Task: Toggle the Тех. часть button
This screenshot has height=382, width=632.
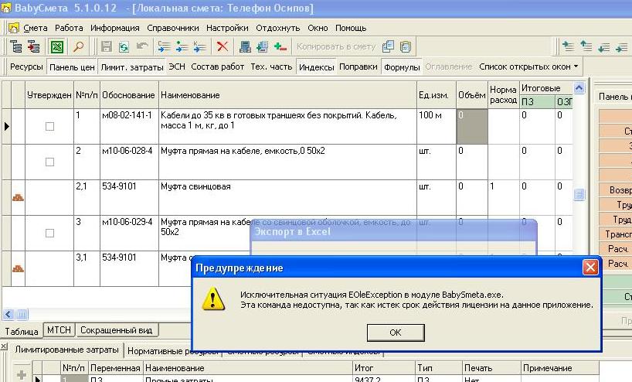Action: point(271,67)
